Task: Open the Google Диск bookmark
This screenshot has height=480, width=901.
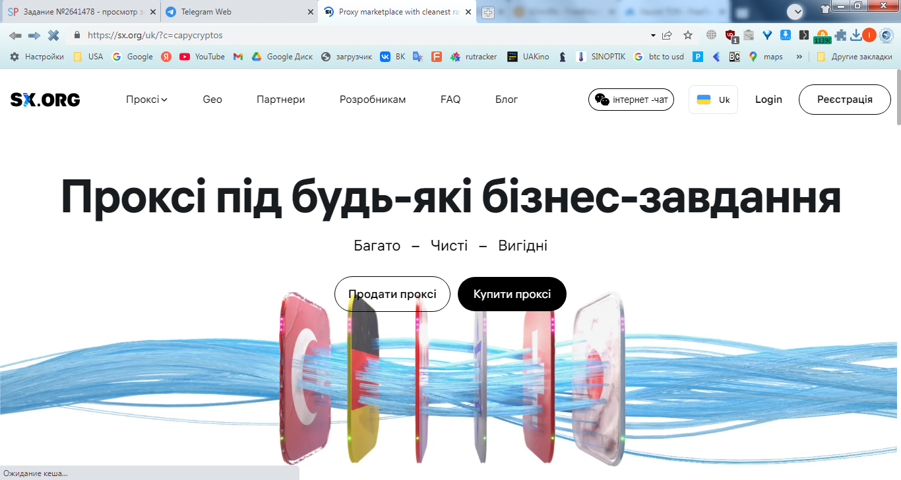Action: [282, 57]
